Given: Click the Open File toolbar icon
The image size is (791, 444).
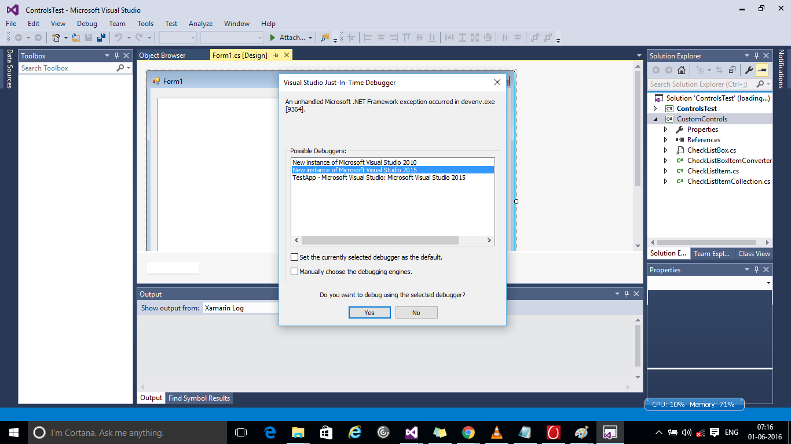Looking at the screenshot, I should (75, 38).
